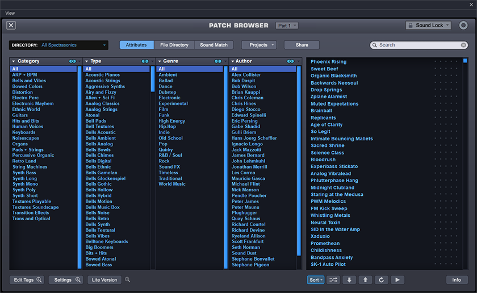Select All in the Genre column
Viewport: 477px width, 293px height.
click(190, 69)
